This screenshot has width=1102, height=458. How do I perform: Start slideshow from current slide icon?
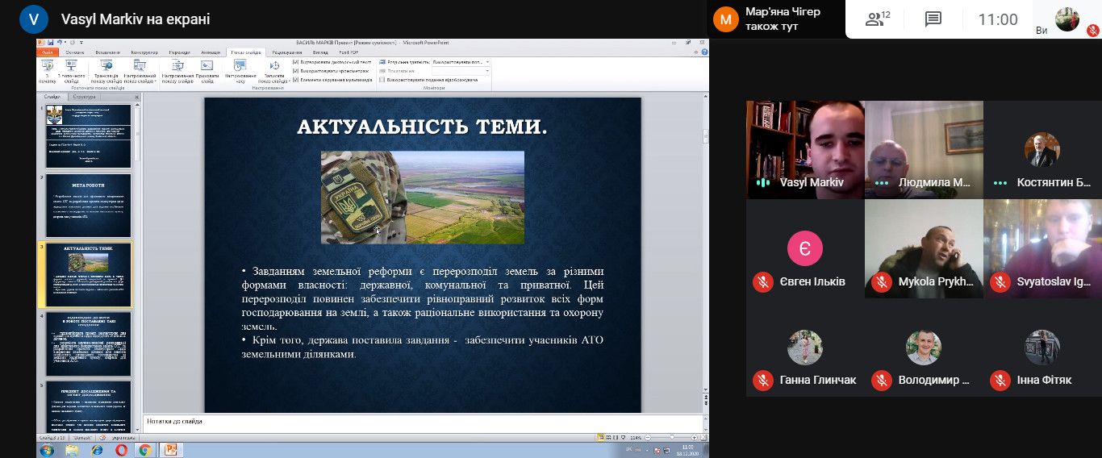(71, 65)
